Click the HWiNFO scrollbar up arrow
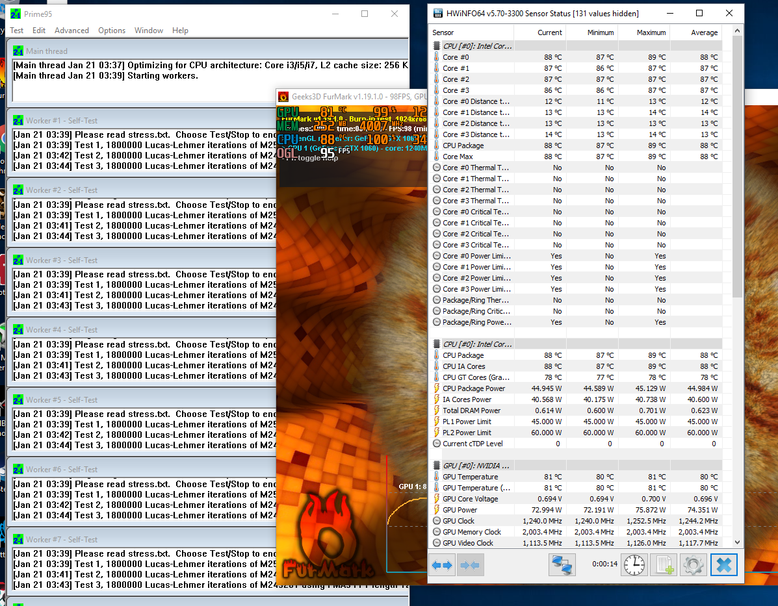Image resolution: width=778 pixels, height=606 pixels. click(737, 31)
